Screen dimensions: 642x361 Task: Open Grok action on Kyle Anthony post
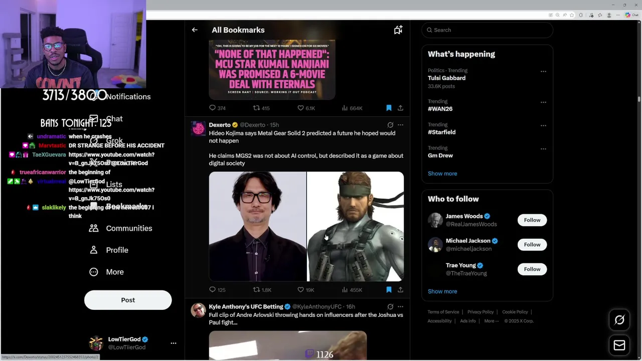pos(390,306)
